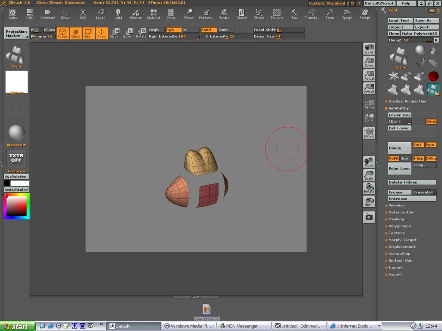Click the Divide button
Image resolution: width=442 pixels, height=331 pixels.
[399, 148]
